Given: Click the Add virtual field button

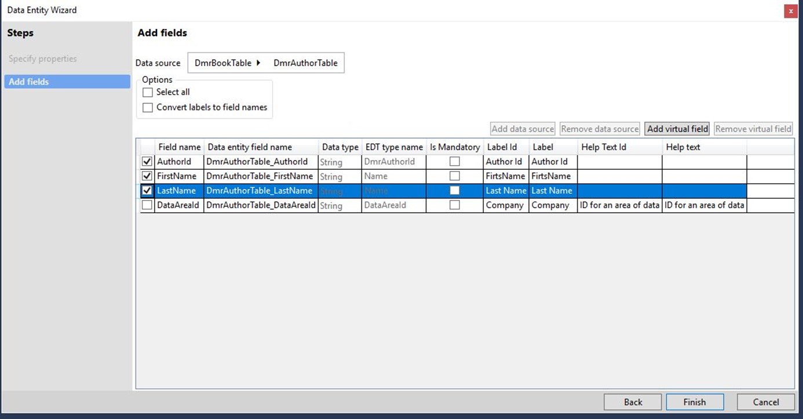Looking at the screenshot, I should click(677, 129).
